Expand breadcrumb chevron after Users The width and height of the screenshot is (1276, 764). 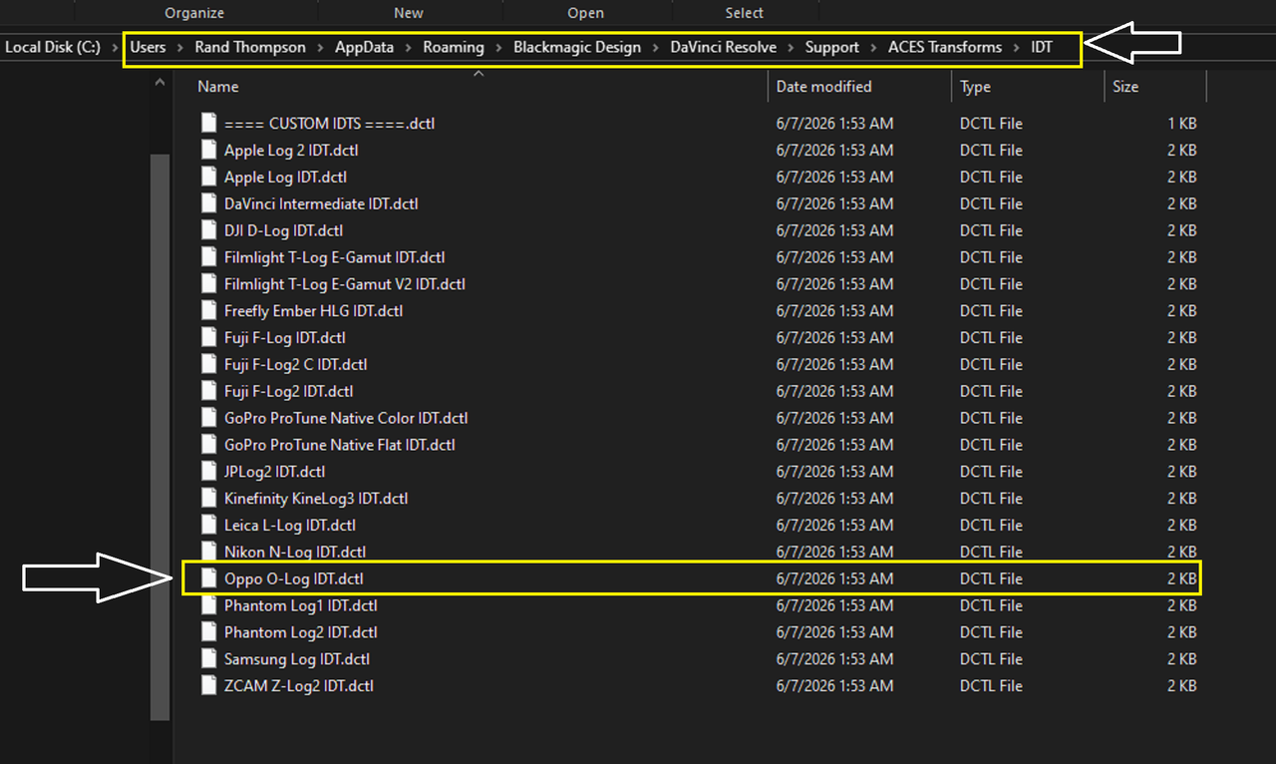[180, 48]
